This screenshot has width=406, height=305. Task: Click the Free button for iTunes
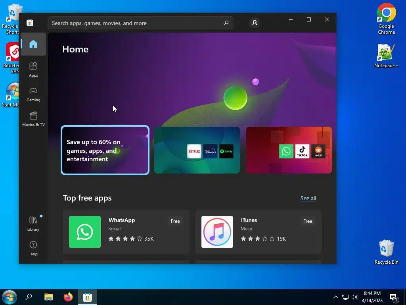(x=308, y=221)
